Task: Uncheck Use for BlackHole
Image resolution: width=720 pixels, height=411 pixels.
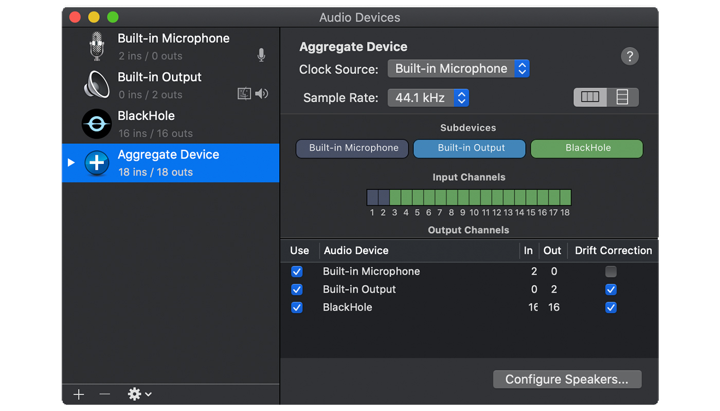Action: pos(297,307)
